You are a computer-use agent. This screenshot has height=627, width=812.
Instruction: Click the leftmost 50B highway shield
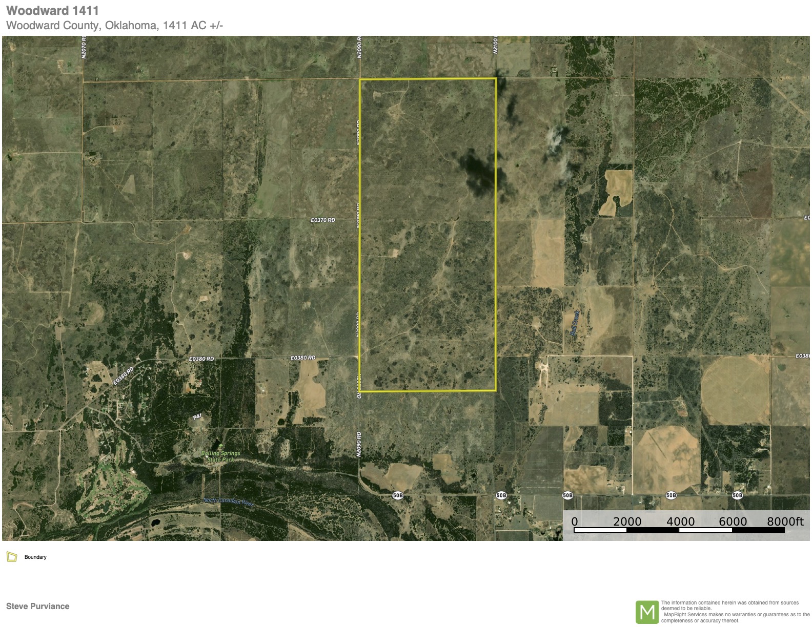[398, 495]
